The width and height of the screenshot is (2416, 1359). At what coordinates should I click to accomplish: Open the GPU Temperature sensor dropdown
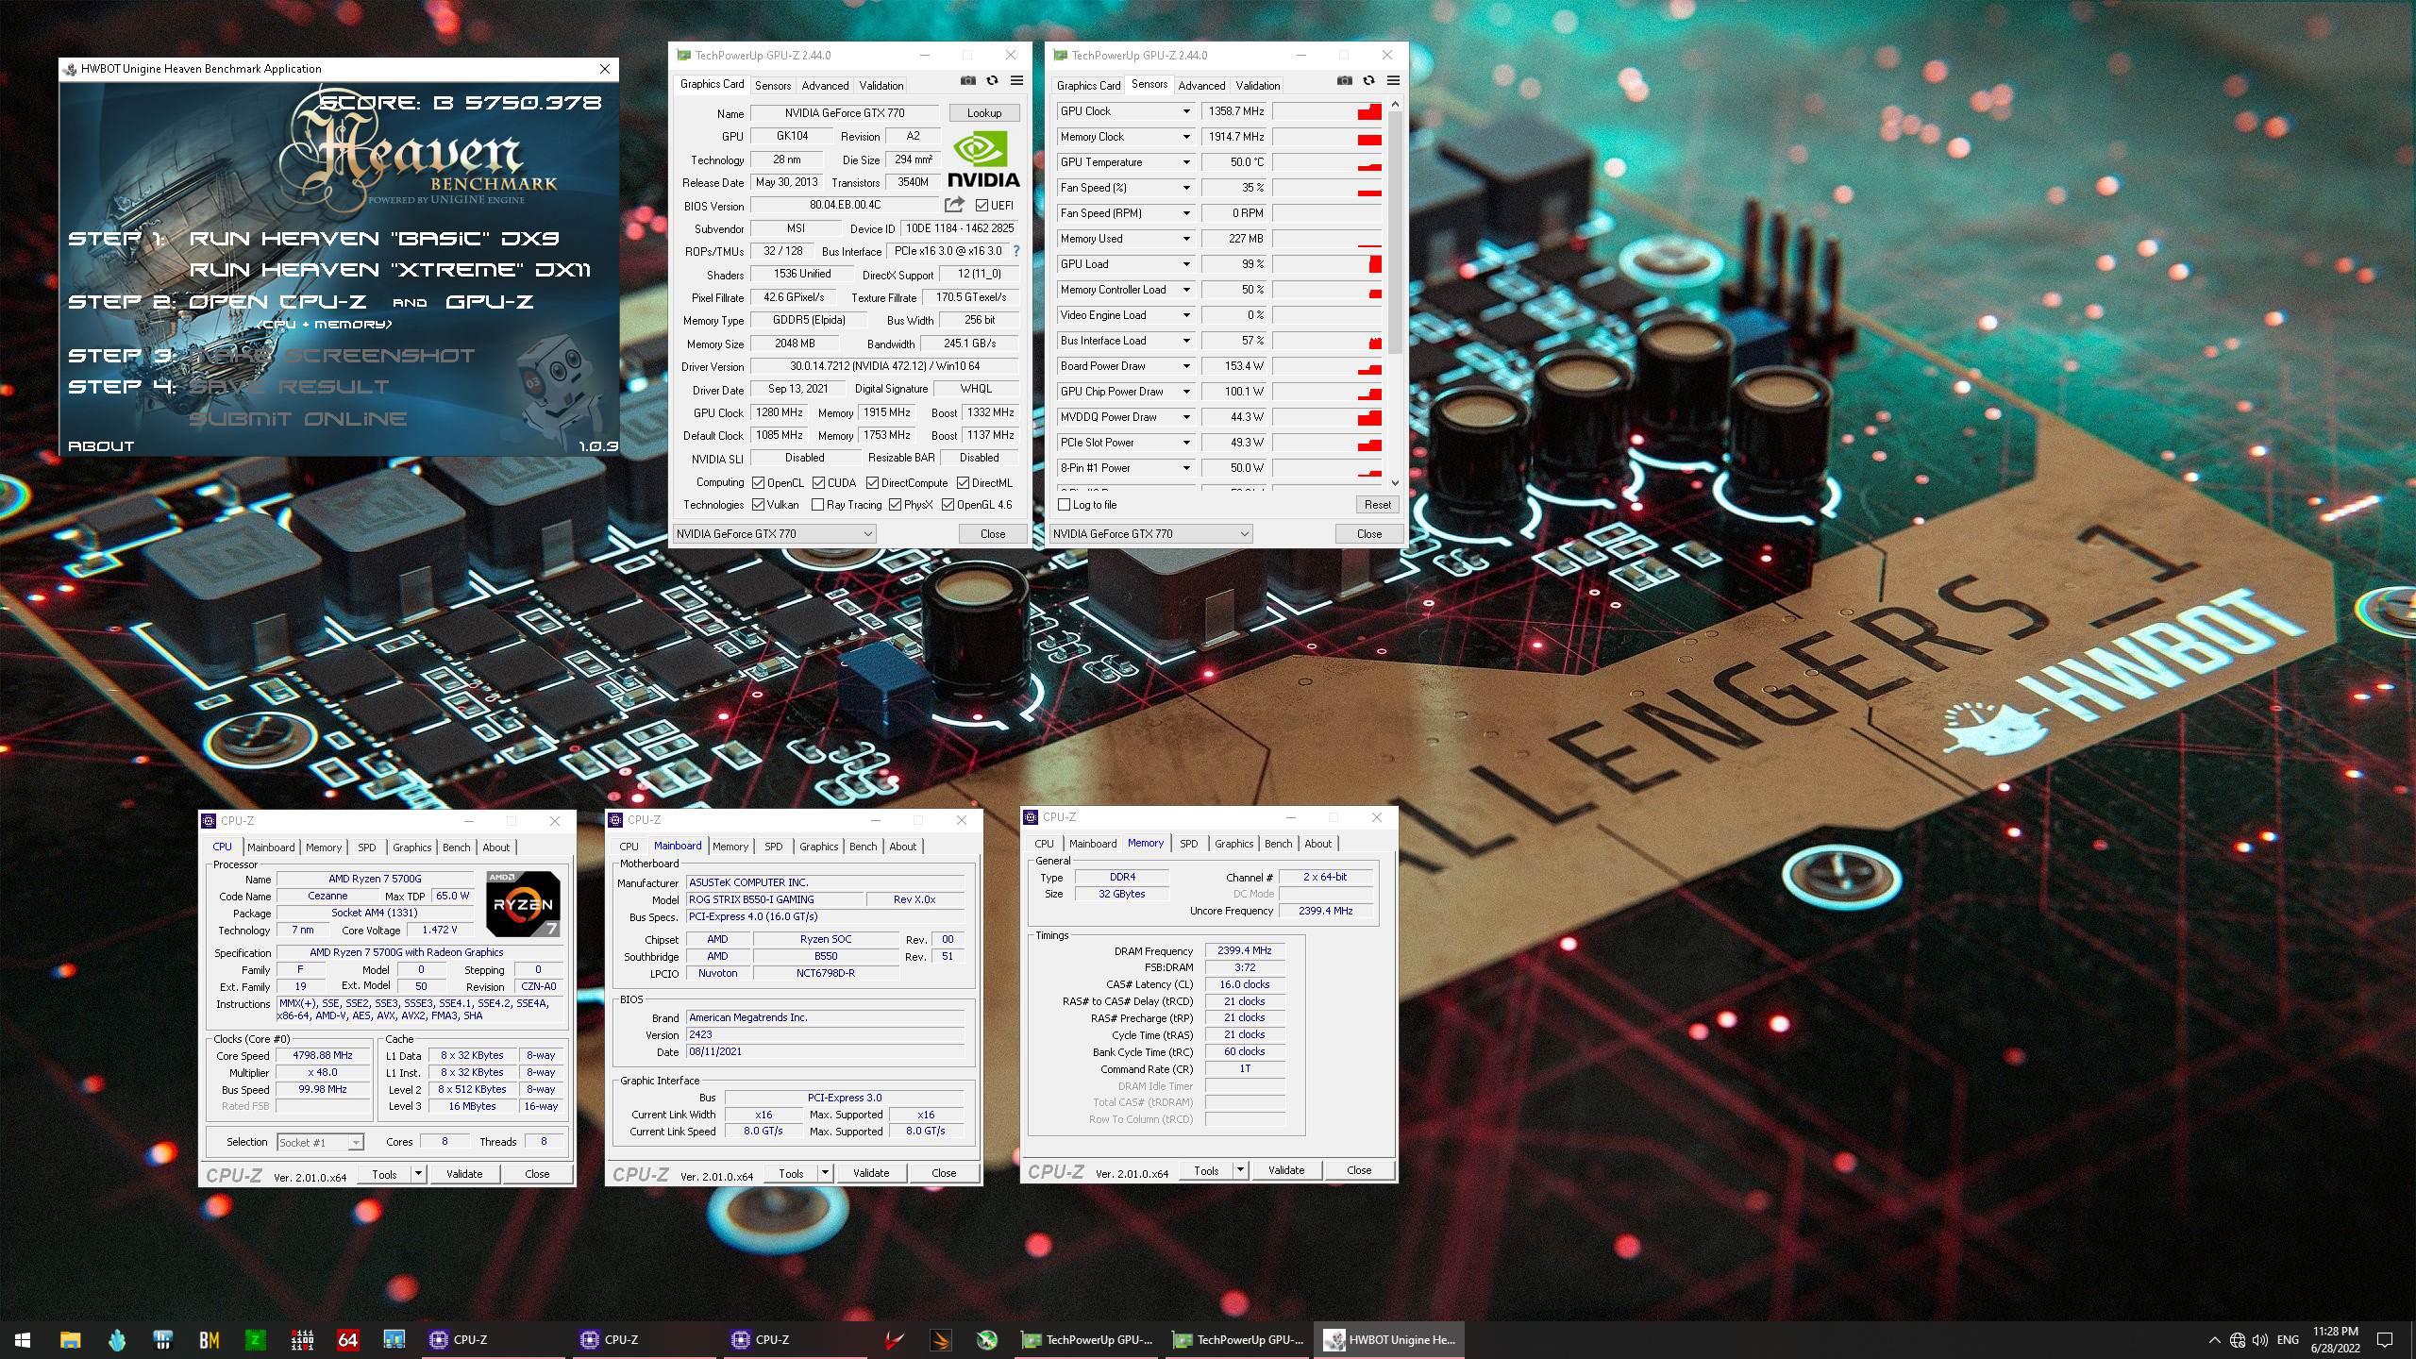pos(1186,162)
